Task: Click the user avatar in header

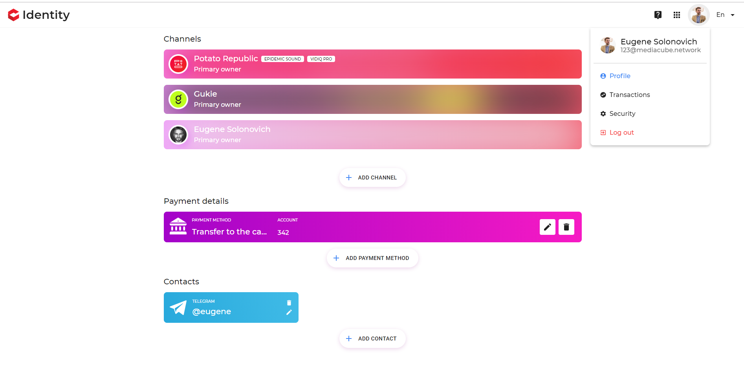Action: pyautogui.click(x=699, y=15)
